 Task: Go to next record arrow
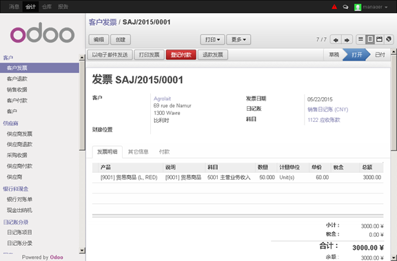[x=347, y=40]
